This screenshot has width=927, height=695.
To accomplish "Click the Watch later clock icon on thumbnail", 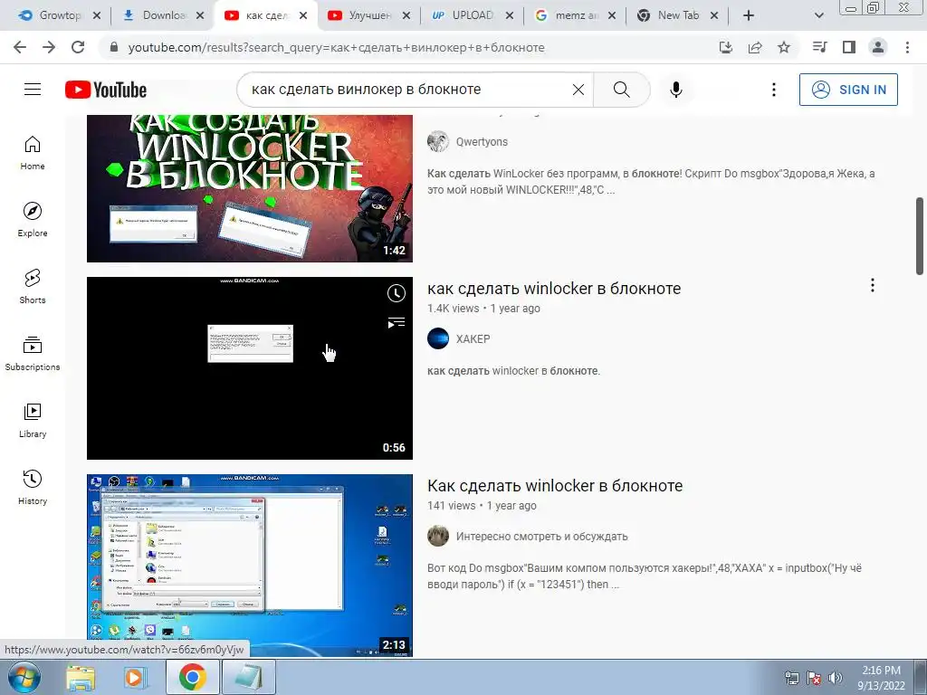I will click(397, 293).
